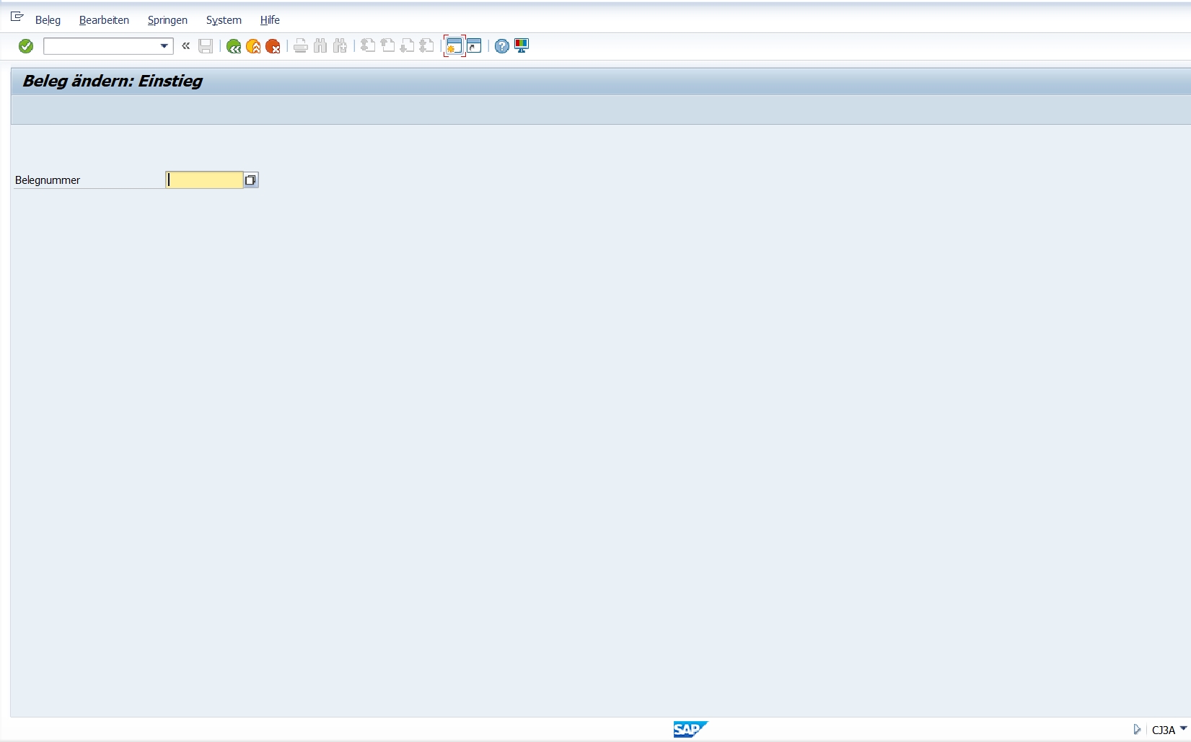The image size is (1191, 742).
Task: Click the Previous Page icon
Action: coord(387,46)
